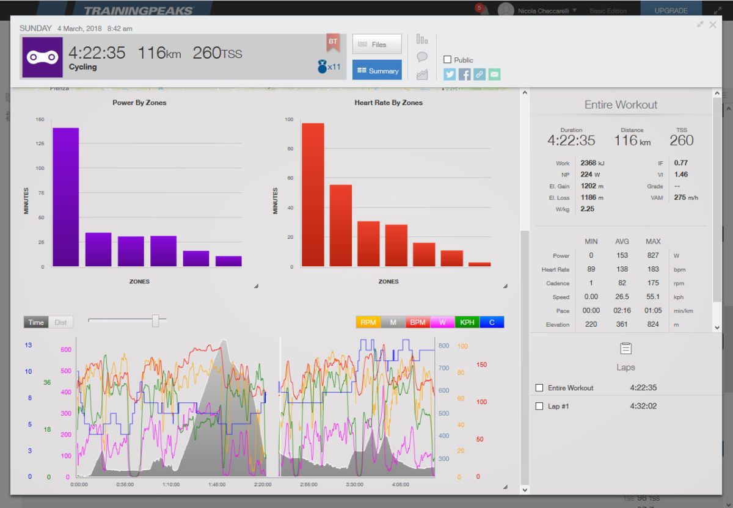
Task: Email workout using envelope icon
Action: click(x=494, y=74)
